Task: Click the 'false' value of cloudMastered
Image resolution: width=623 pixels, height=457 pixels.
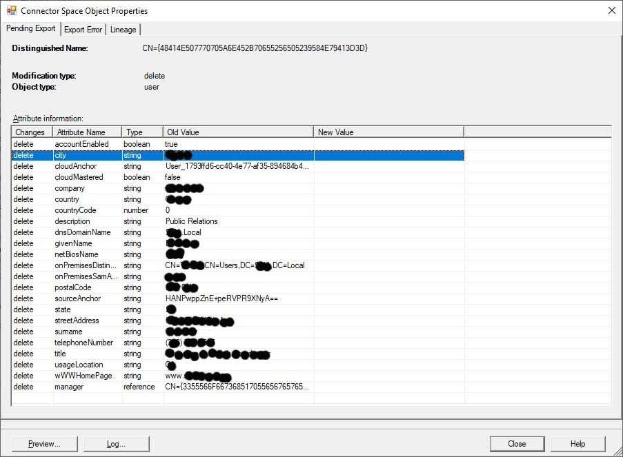Action: (172, 177)
